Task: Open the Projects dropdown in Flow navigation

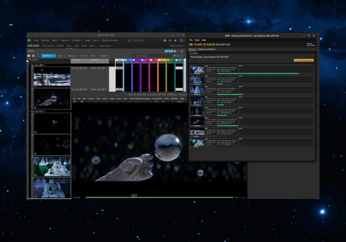Action: tap(65, 40)
